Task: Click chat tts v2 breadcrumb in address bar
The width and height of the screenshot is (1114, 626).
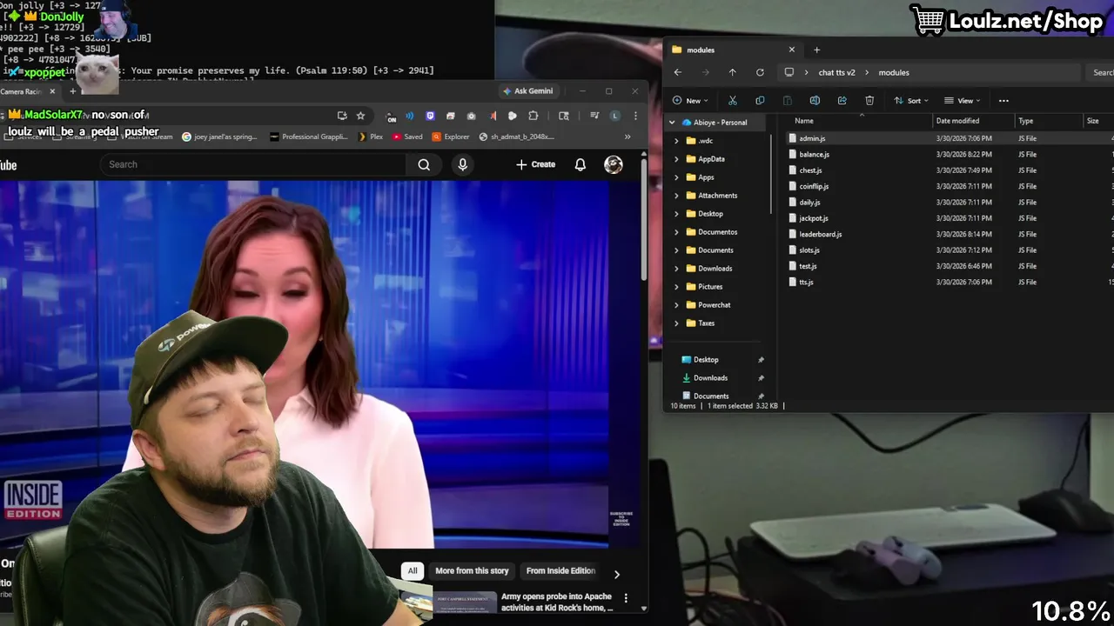Action: 836,72
